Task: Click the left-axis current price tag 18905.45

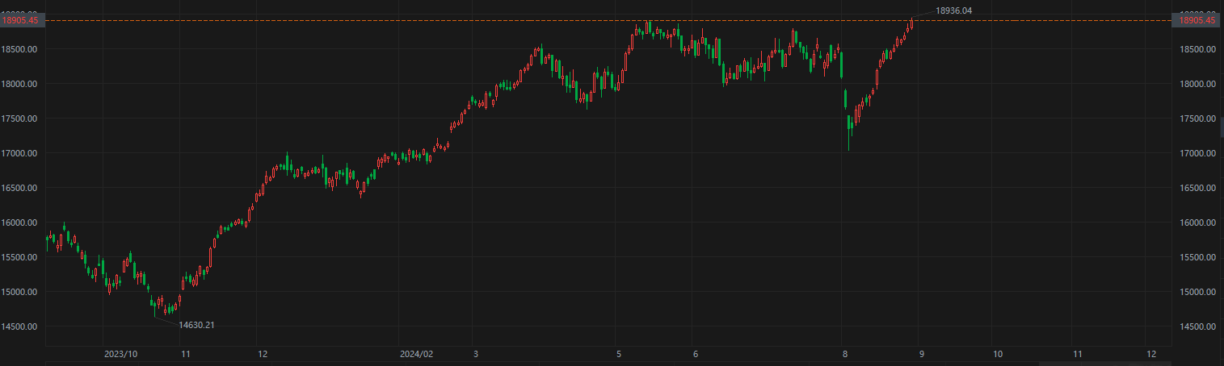Action: [22, 21]
